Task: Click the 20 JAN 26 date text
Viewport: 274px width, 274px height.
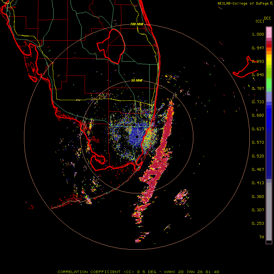Action: click(191, 272)
